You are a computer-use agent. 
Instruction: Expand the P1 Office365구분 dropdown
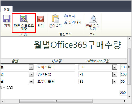pos(115,74)
